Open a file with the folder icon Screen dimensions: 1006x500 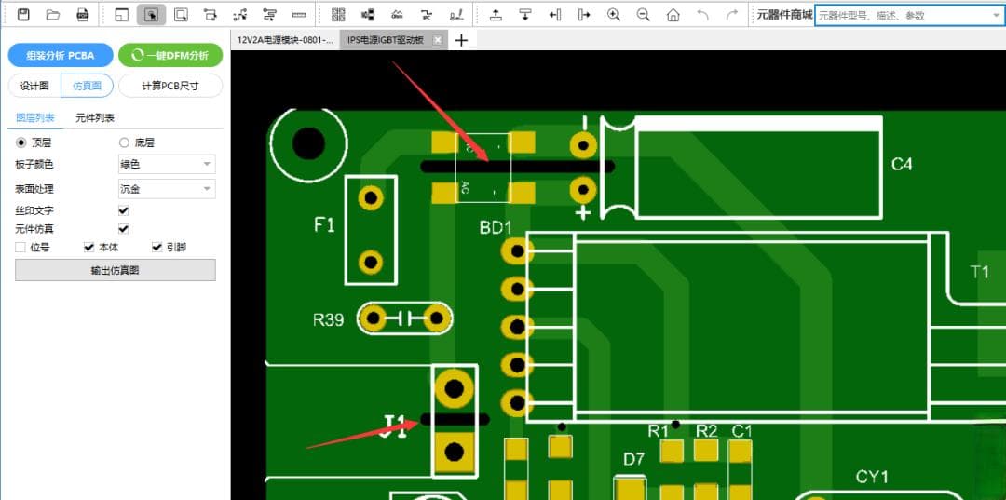pyautogui.click(x=53, y=15)
